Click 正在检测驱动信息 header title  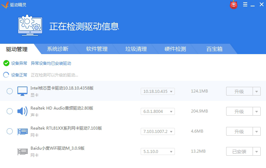[x=84, y=26]
